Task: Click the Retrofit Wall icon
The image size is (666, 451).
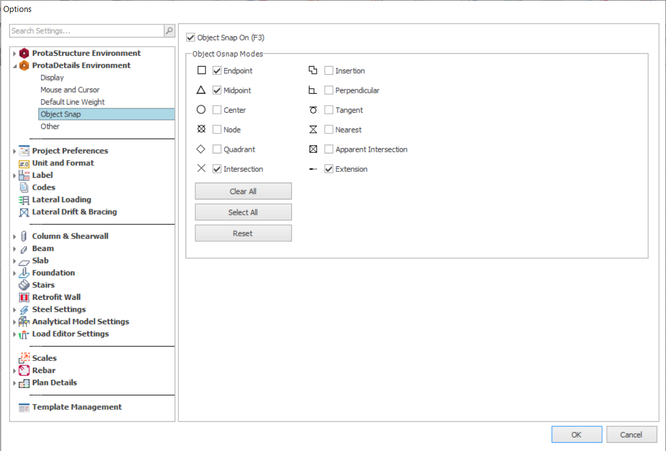Action: 24,298
